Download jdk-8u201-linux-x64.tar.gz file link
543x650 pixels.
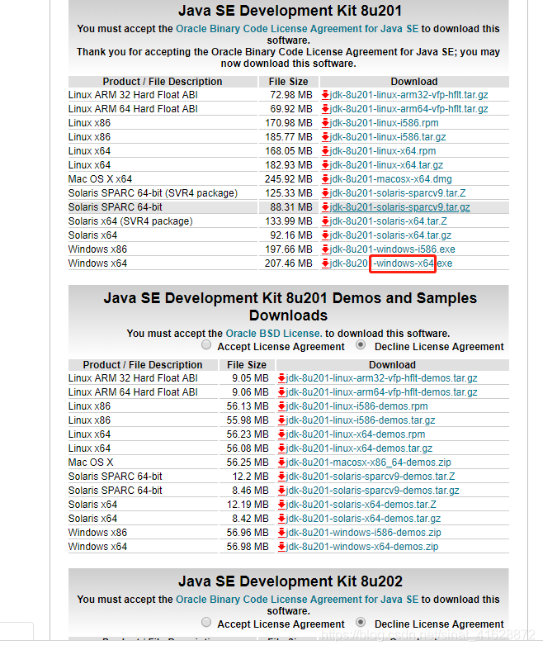[386, 165]
